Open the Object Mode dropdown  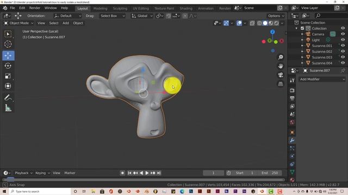(18, 23)
